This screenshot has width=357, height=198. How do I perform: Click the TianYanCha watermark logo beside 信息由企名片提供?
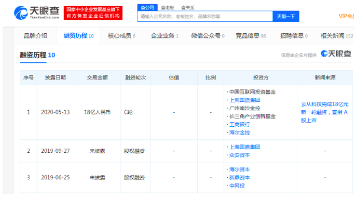coord(336,54)
